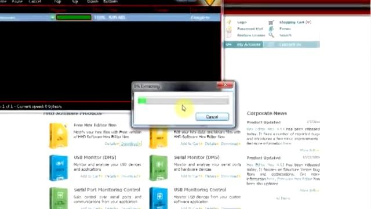Click the USB Monitor (DMS) title
The width and height of the screenshot is (371, 209).
[x=95, y=157]
